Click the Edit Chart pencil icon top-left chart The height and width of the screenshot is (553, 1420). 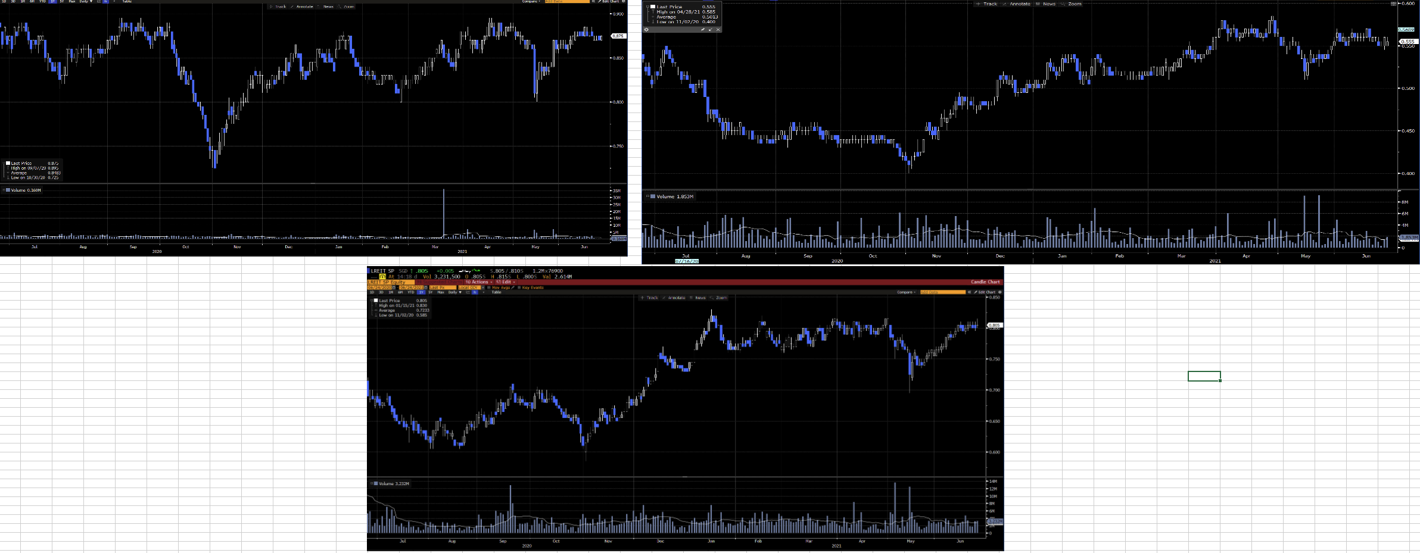[600, 2]
